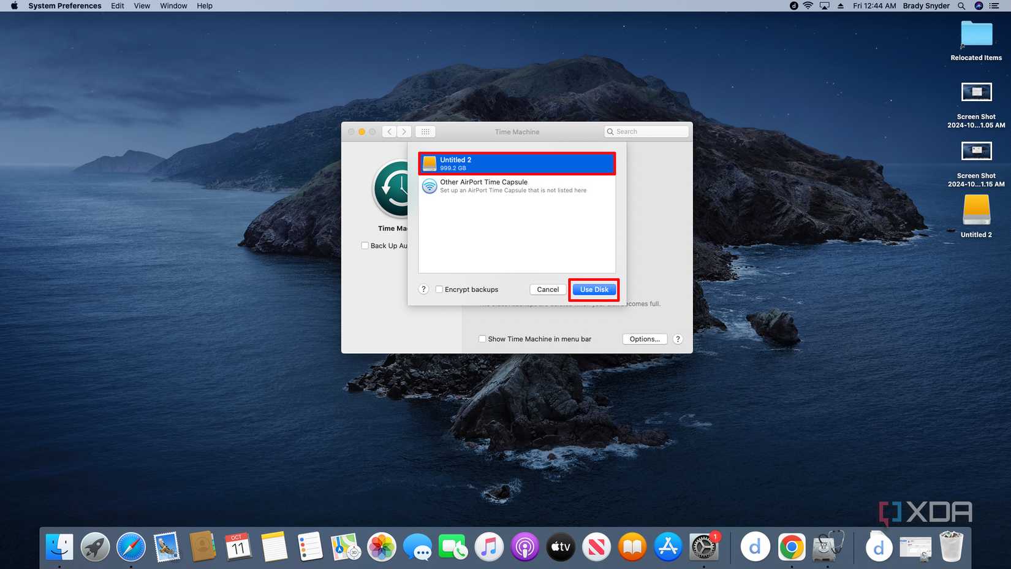Click the minimized window thumbnail in Dock

pos(915,547)
